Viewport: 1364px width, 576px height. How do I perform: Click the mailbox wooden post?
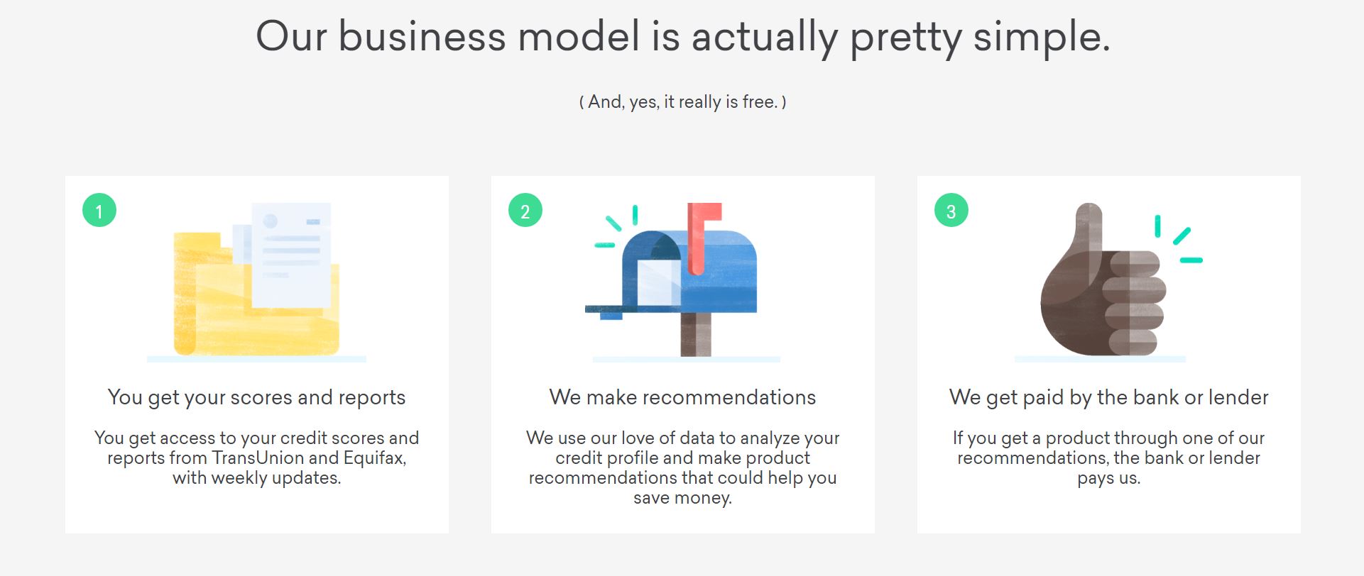(696, 334)
